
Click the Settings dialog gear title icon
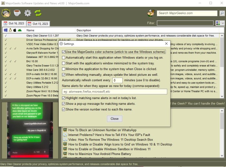click(61, 44)
